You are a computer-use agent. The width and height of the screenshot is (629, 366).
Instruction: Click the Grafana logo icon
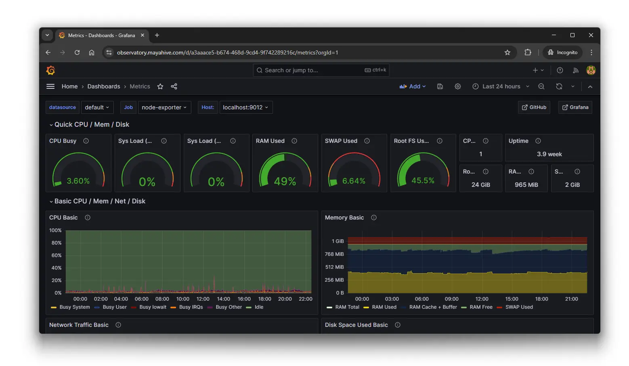pyautogui.click(x=50, y=70)
